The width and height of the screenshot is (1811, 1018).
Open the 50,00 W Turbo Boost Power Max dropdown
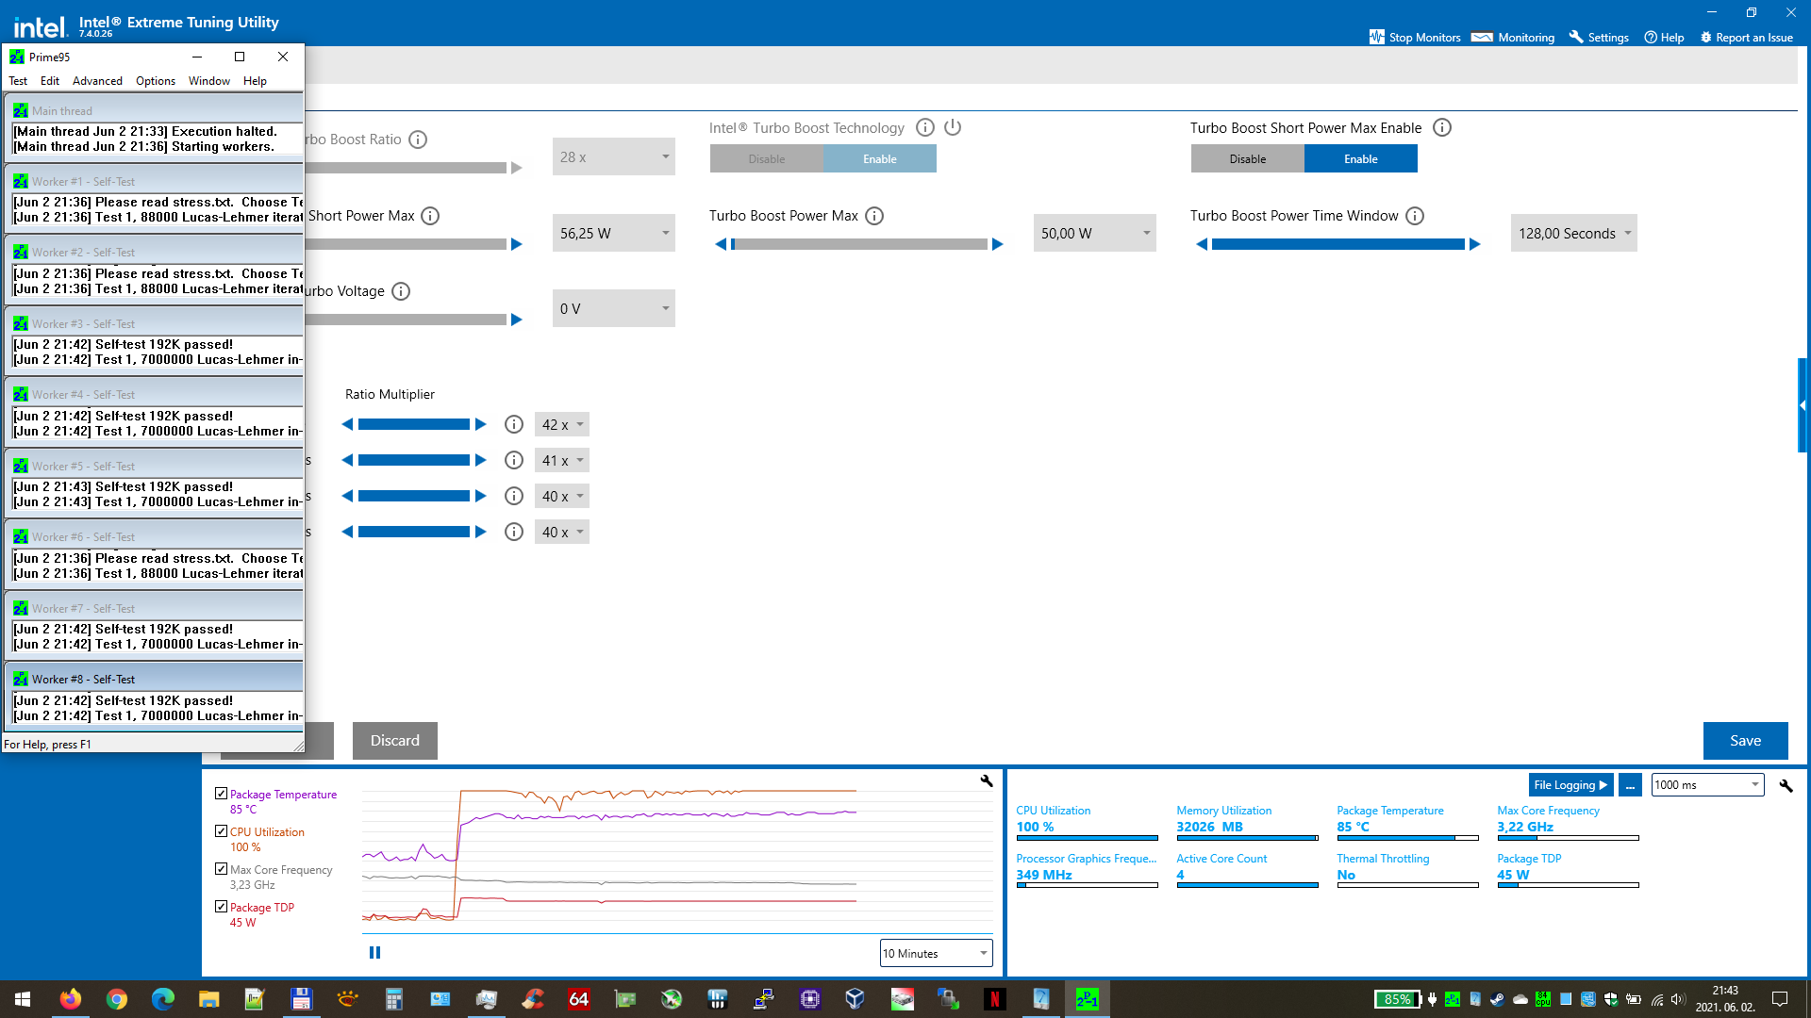pyautogui.click(x=1095, y=233)
